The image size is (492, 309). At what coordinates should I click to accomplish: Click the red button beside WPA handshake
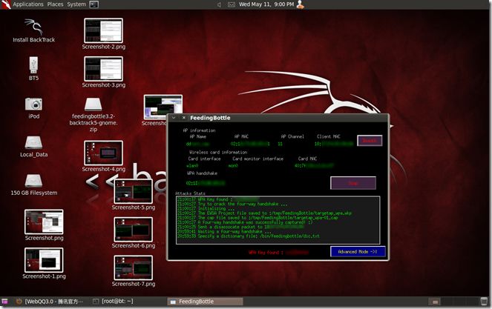(353, 183)
